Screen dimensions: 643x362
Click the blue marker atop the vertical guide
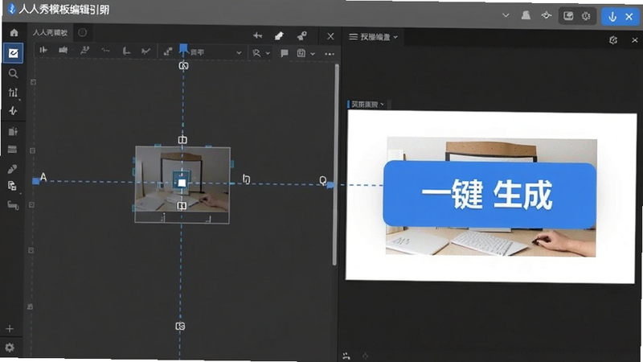(x=183, y=49)
